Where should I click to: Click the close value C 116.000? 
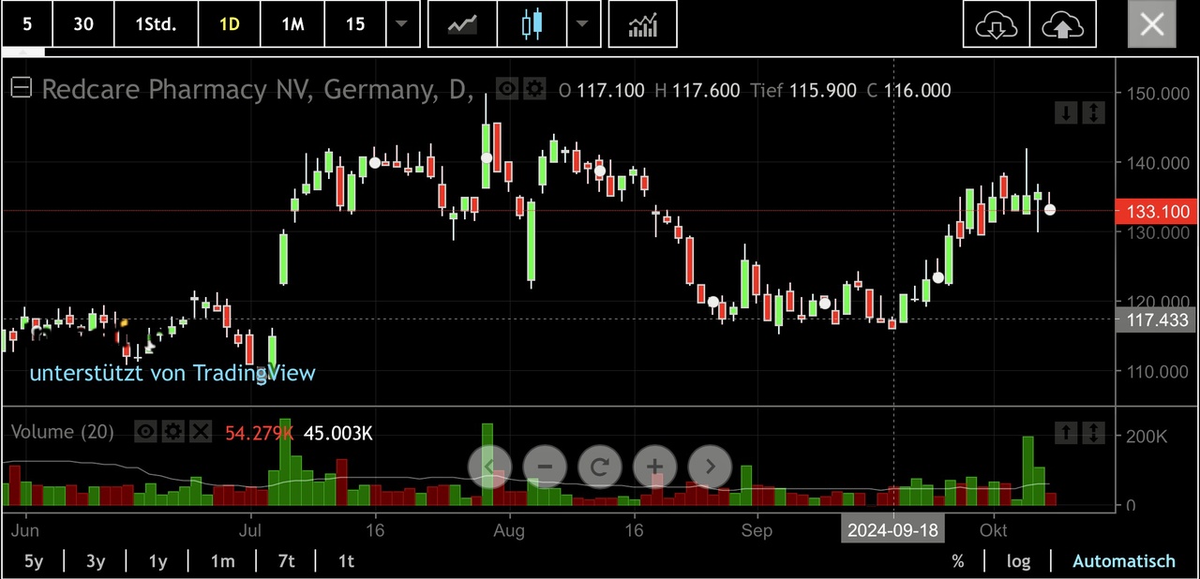coord(908,91)
